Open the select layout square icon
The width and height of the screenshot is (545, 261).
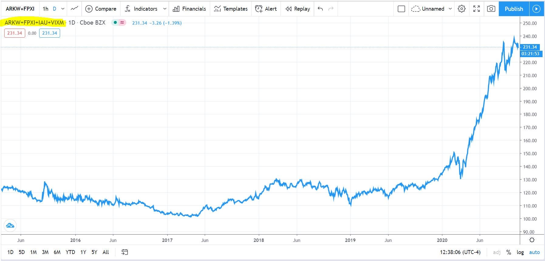[x=401, y=9]
